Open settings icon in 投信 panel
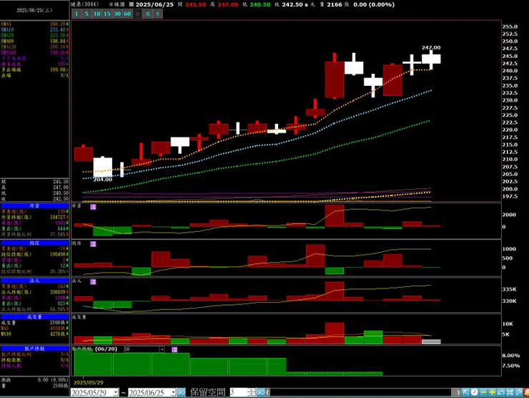This screenshot has height=398, width=529. click(93, 244)
